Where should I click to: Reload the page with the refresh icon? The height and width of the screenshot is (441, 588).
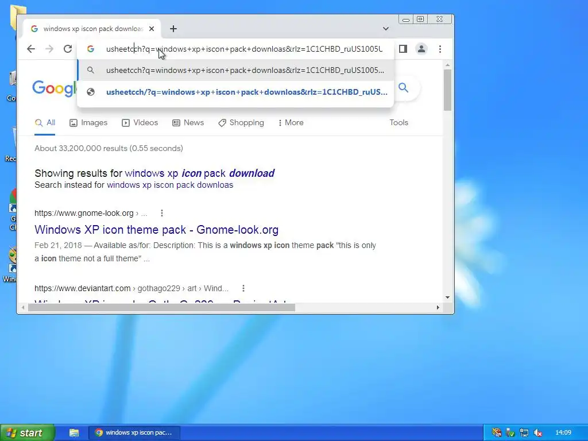pos(68,49)
